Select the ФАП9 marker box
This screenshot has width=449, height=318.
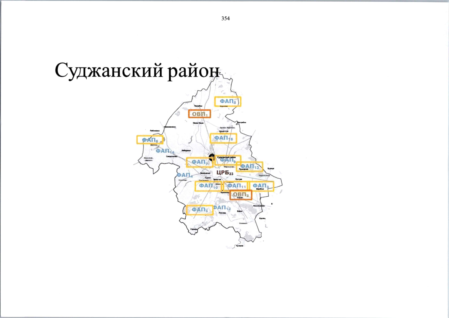click(x=228, y=160)
